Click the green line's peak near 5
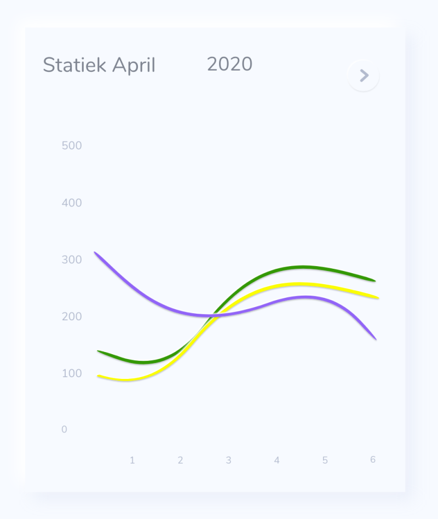The width and height of the screenshot is (438, 519). [x=303, y=267]
